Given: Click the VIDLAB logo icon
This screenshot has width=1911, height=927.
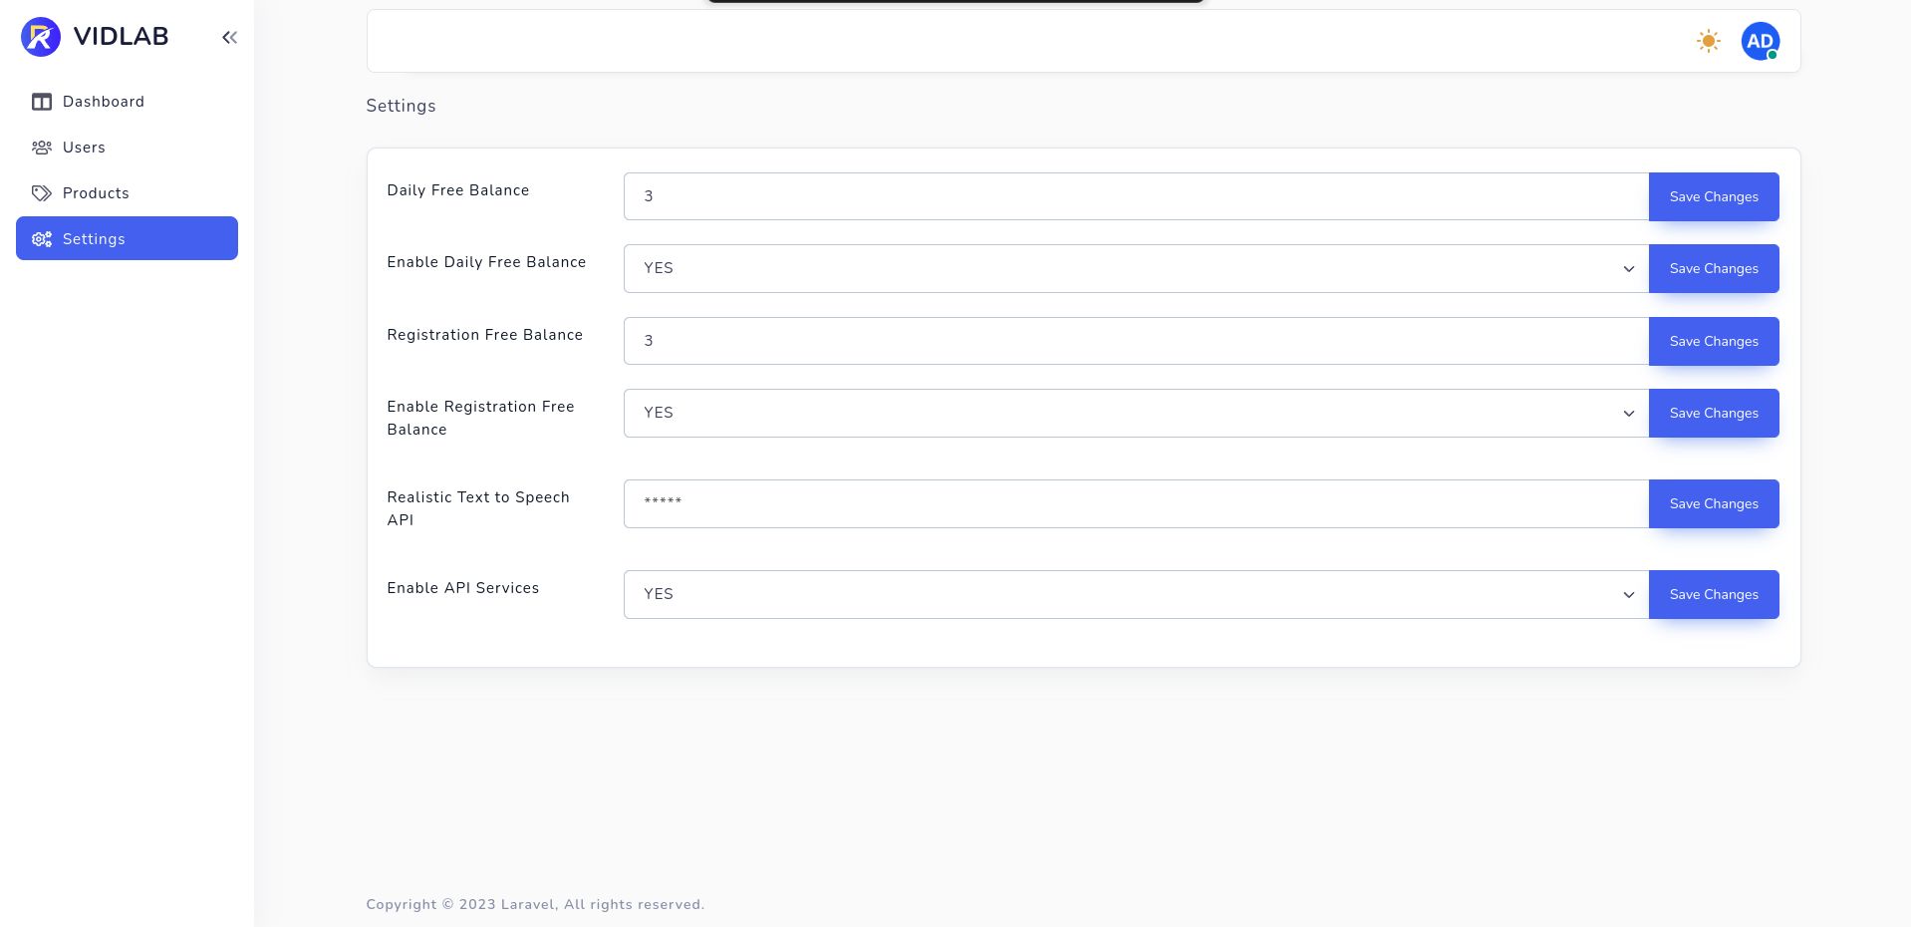Looking at the screenshot, I should (41, 37).
